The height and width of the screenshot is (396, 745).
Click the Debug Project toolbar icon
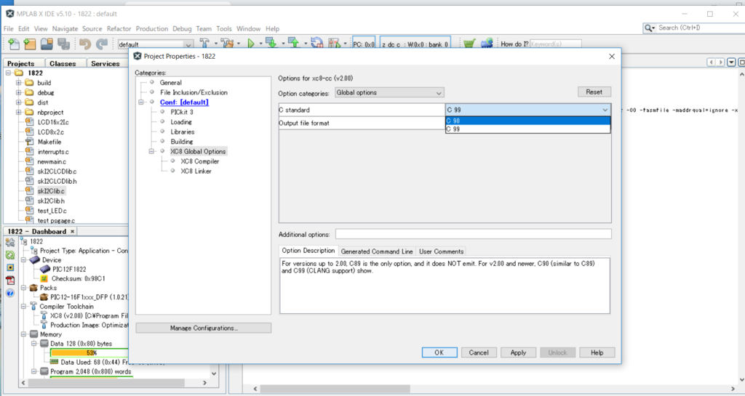pos(335,44)
